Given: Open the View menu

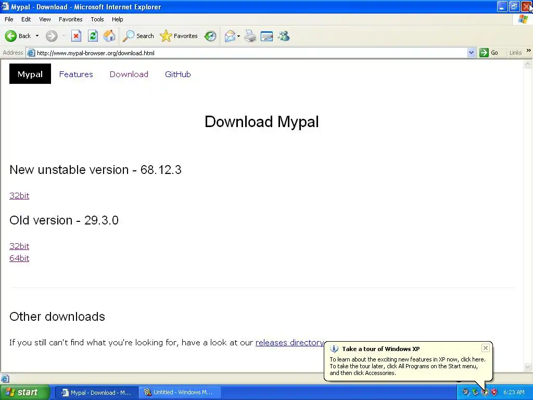Looking at the screenshot, I should click(45, 19).
